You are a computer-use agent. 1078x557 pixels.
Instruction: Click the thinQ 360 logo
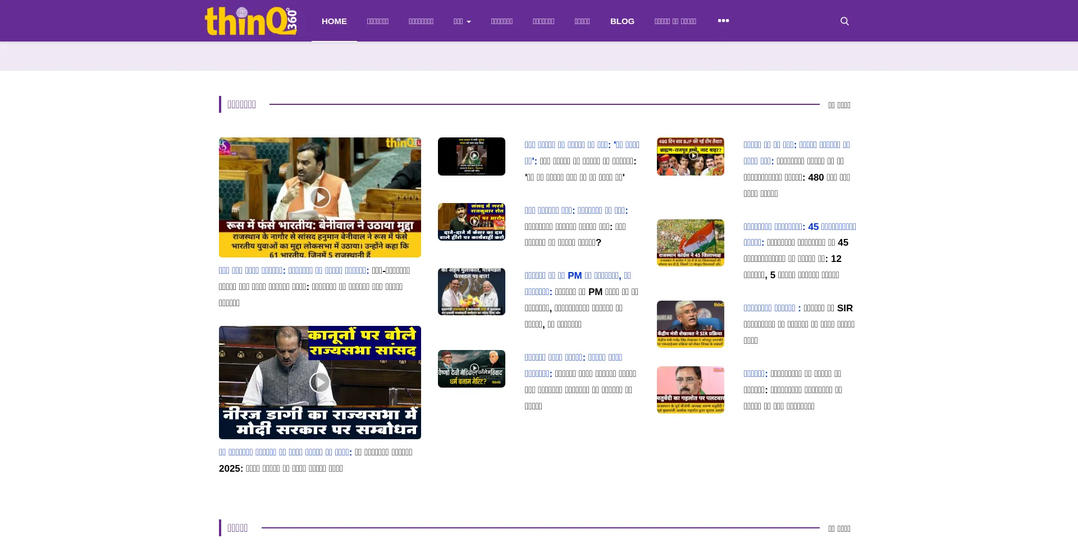click(250, 21)
